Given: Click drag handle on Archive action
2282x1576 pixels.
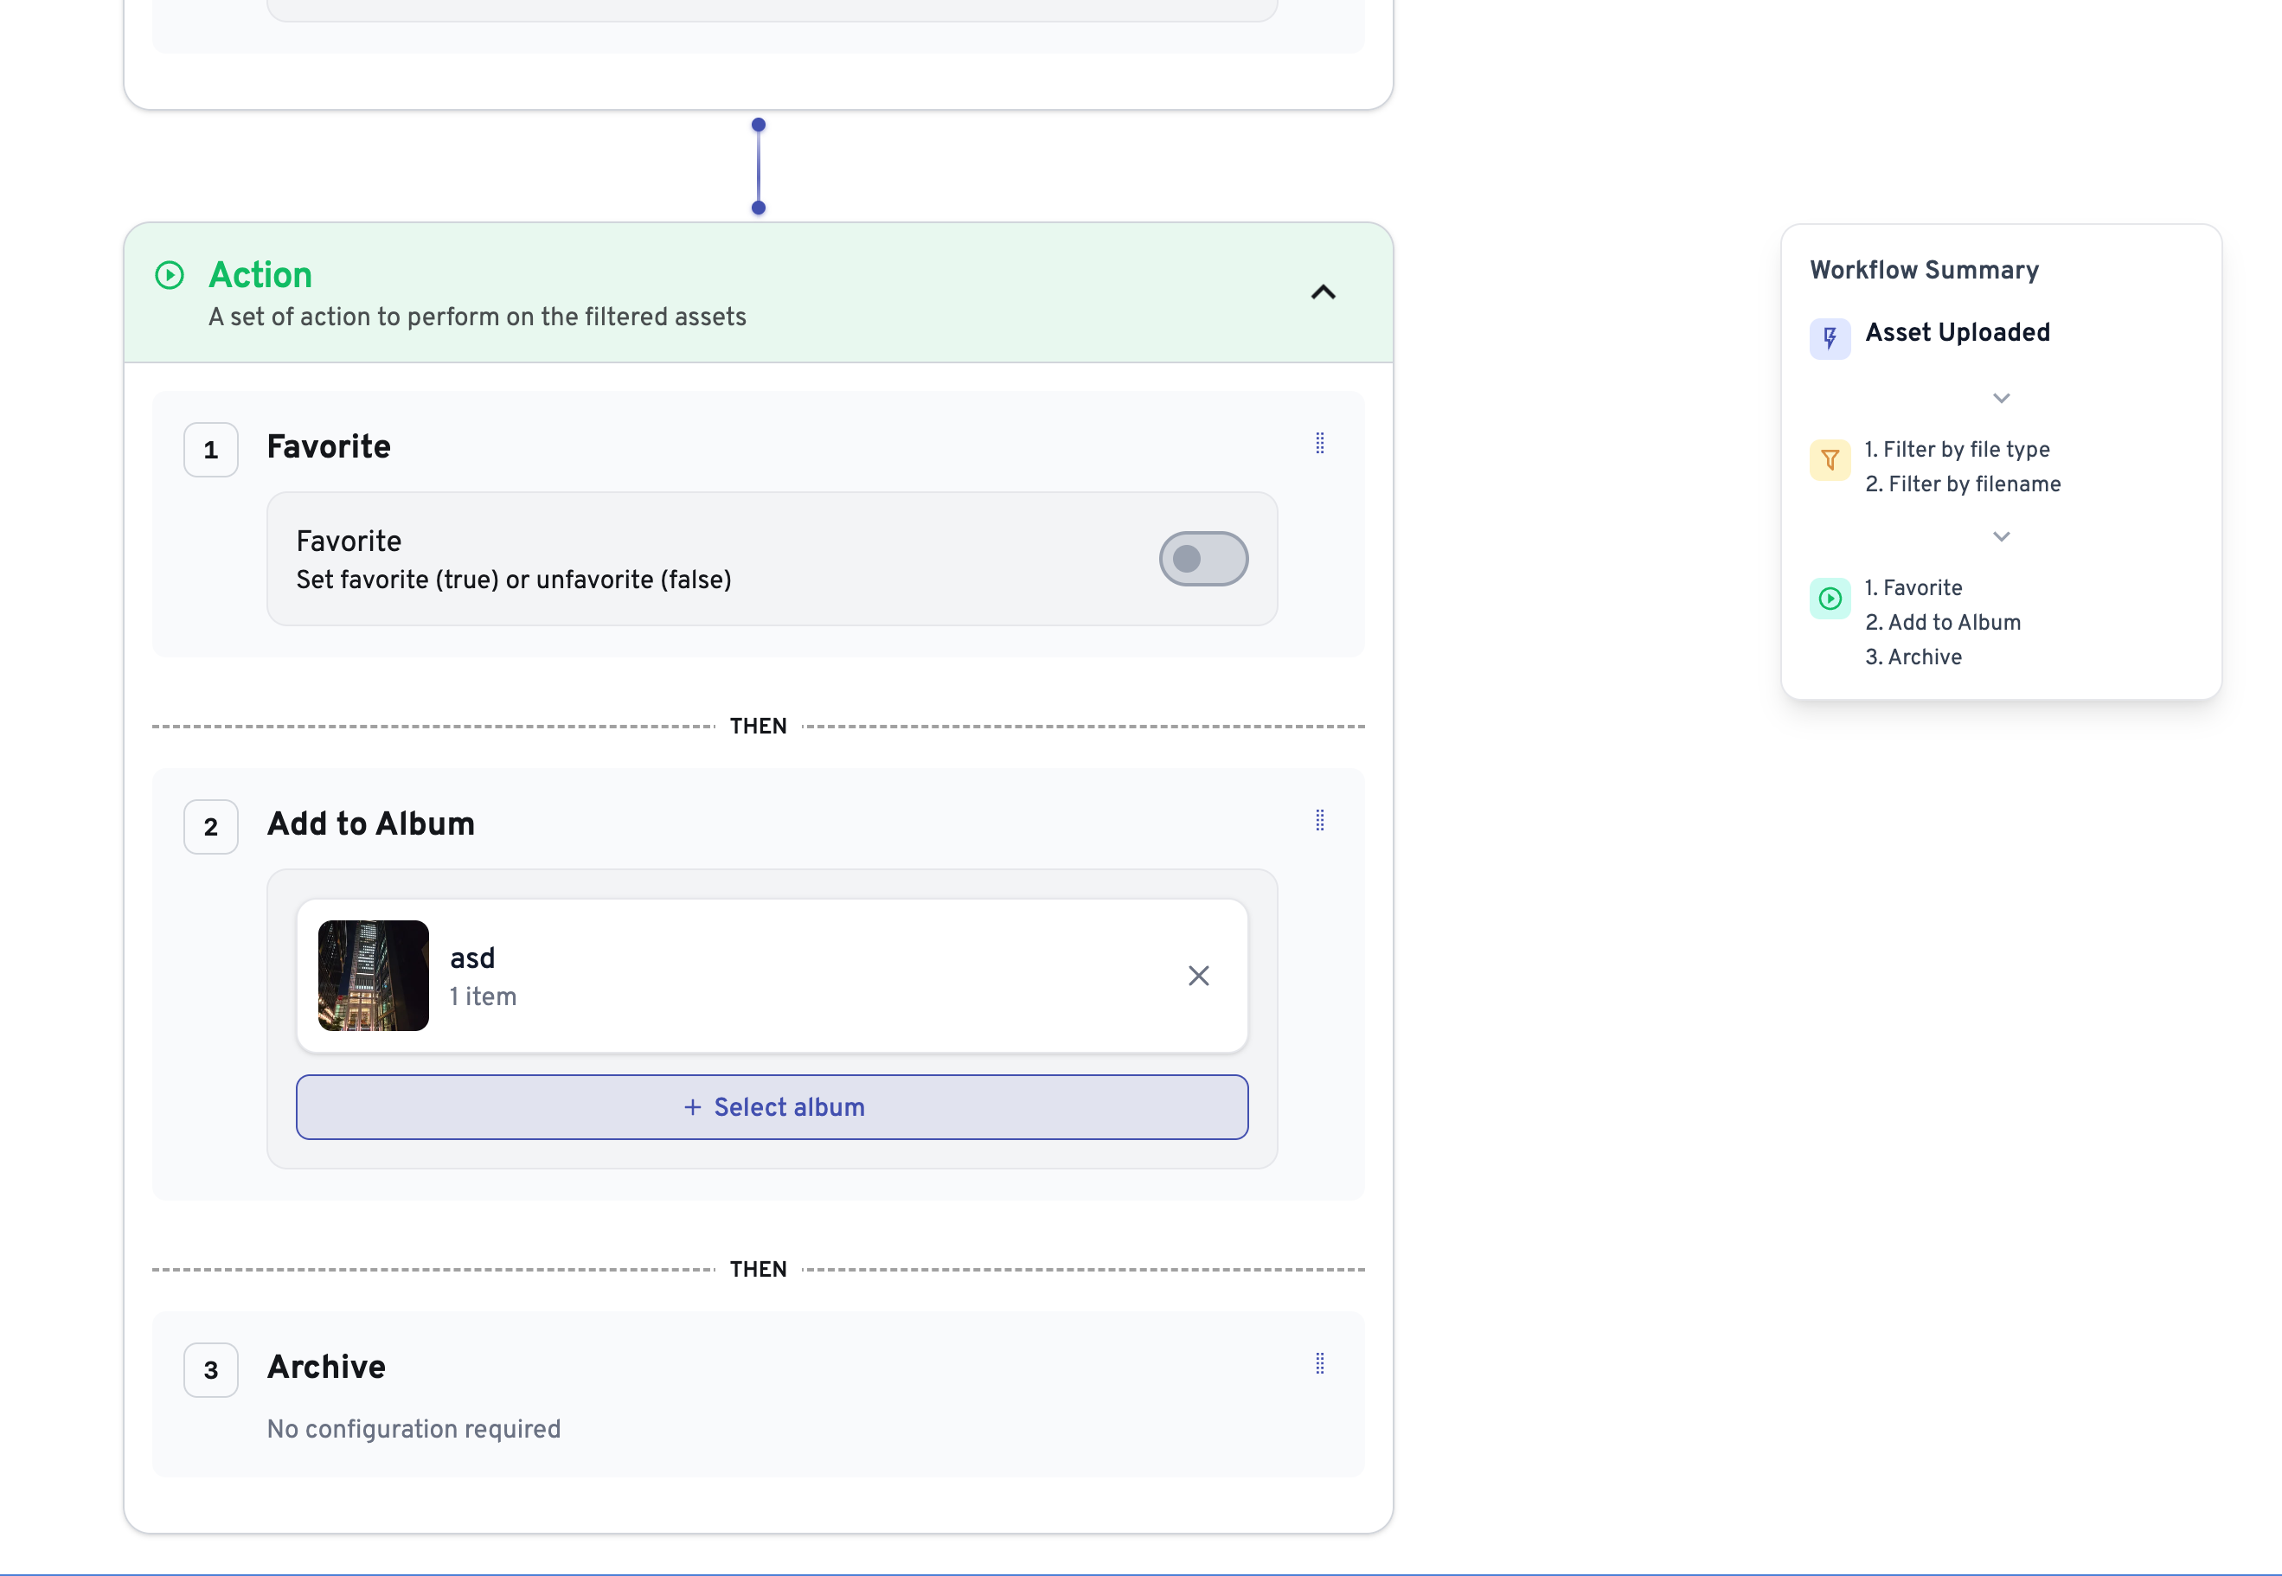Looking at the screenshot, I should 1319,1364.
